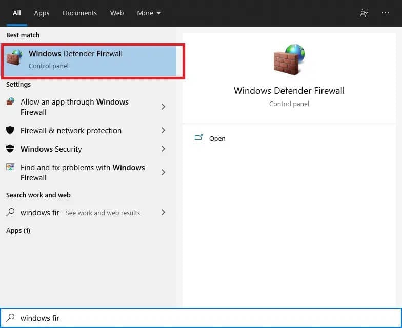Image resolution: width=402 pixels, height=328 pixels.
Task: Click the search box containing windows fir
Action: coord(201,318)
